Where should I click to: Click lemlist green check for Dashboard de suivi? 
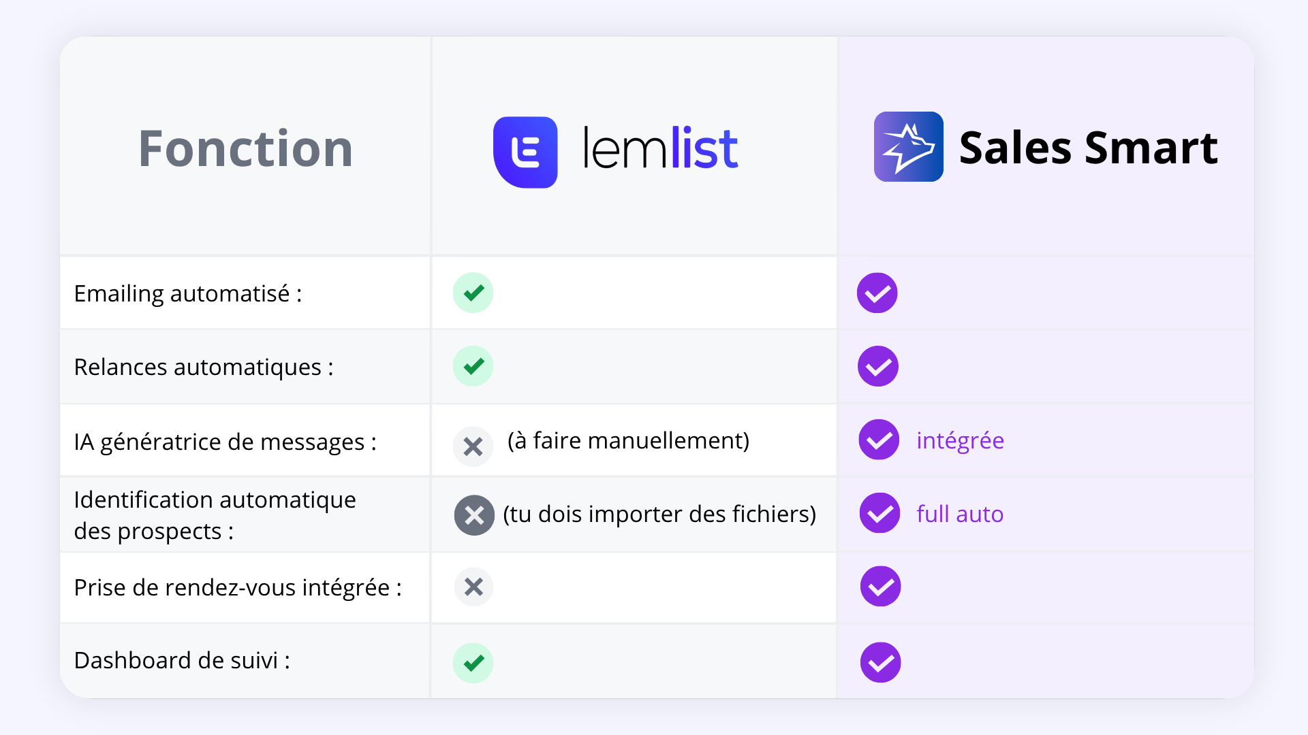pyautogui.click(x=473, y=663)
